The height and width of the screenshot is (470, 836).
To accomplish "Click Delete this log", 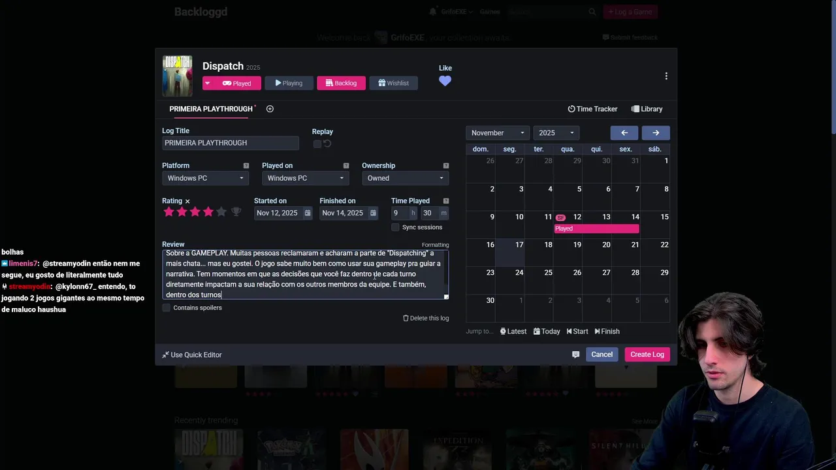I will point(426,318).
